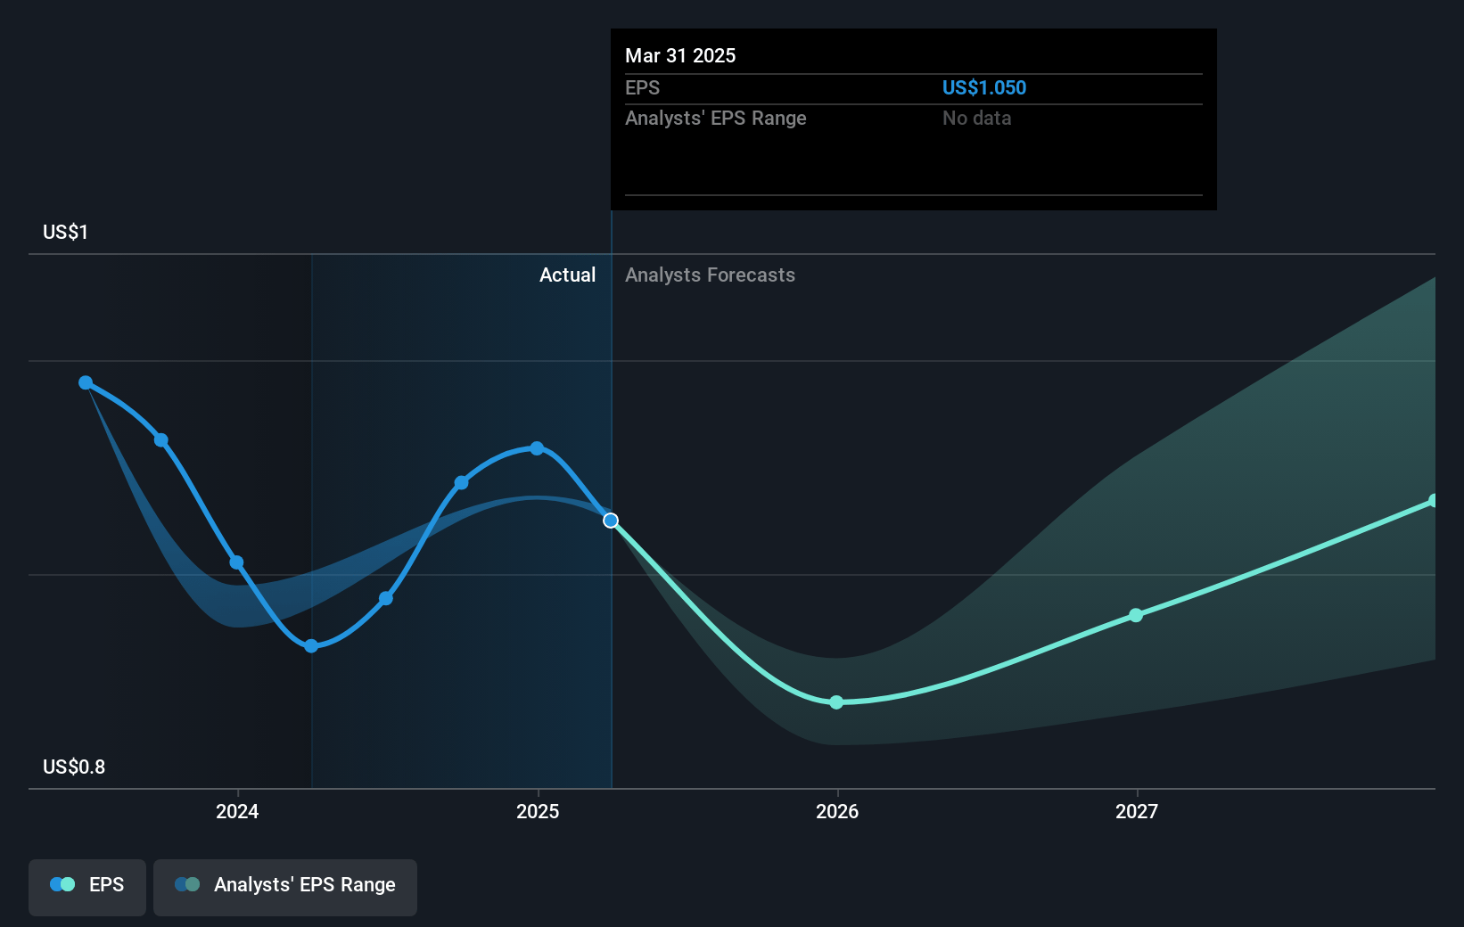Click the 2025 x-axis label
This screenshot has height=927, width=1464.
click(x=538, y=811)
